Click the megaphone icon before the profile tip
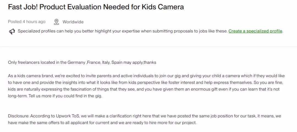Screen dimensions: 297x132 point(12,31)
